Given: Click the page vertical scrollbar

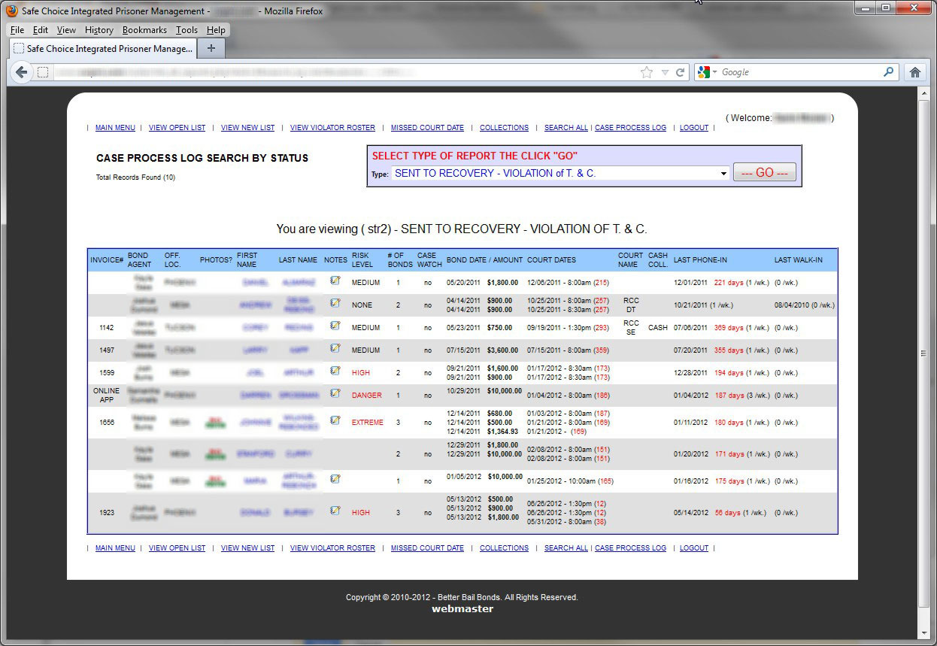Looking at the screenshot, I should (x=924, y=353).
